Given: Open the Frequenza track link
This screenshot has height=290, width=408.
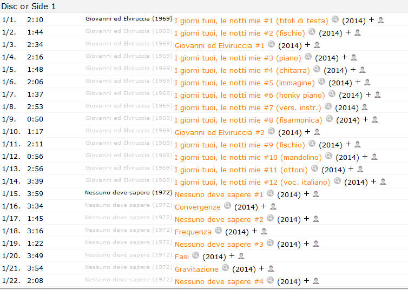Looking at the screenshot, I should coord(193,232).
